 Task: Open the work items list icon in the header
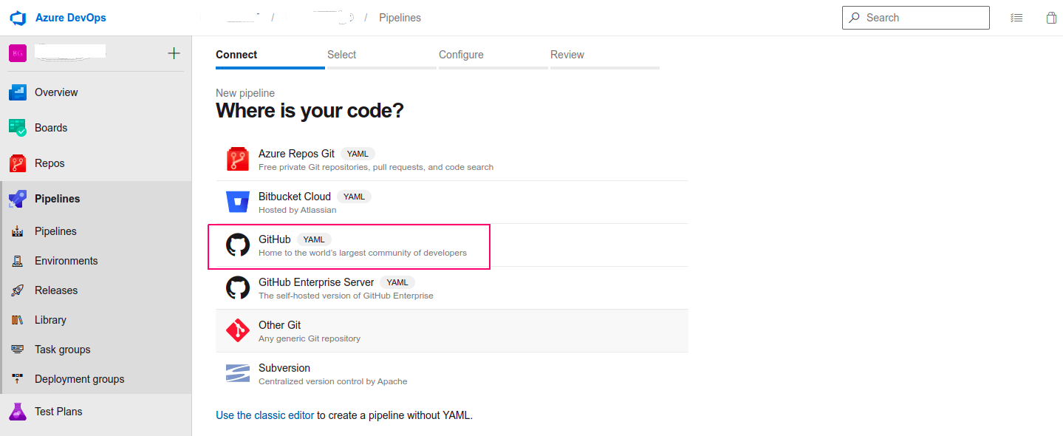[x=1016, y=18]
